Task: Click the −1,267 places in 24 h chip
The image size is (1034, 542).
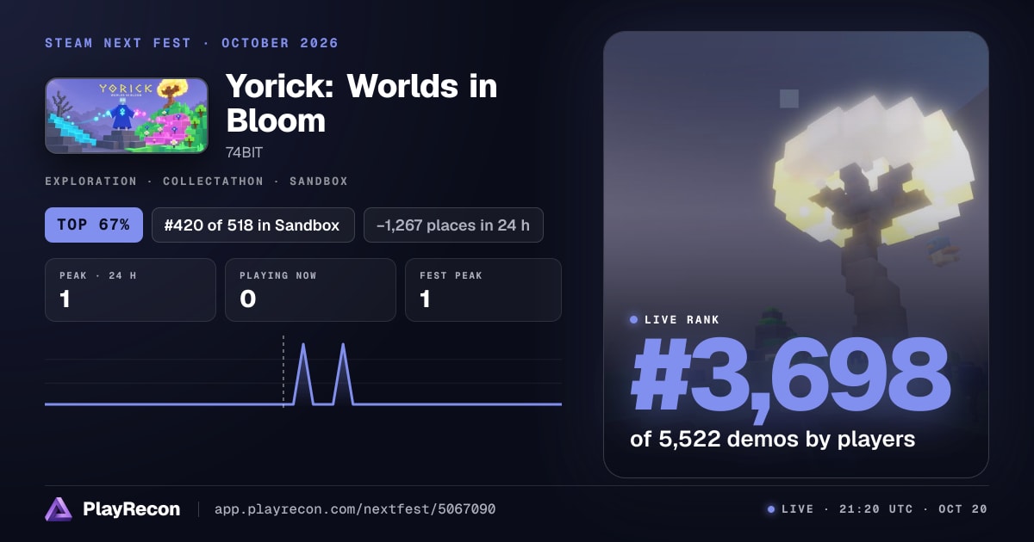Action: [453, 225]
